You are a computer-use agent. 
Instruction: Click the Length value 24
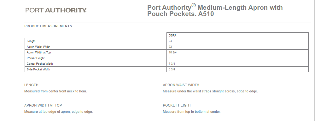pyautogui.click(x=170, y=41)
